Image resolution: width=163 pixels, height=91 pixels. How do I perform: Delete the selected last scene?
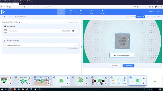point(144,83)
